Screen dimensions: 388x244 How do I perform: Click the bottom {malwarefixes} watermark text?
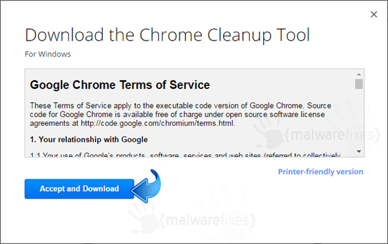[x=208, y=220]
